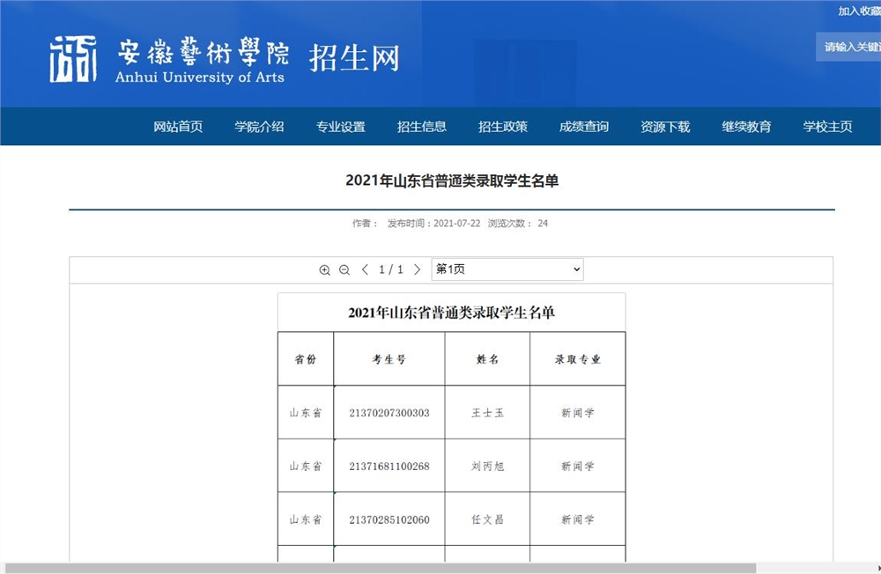Screen dimensions: 881x574
Task: Open 招生政策 menu item
Action: coord(503,127)
